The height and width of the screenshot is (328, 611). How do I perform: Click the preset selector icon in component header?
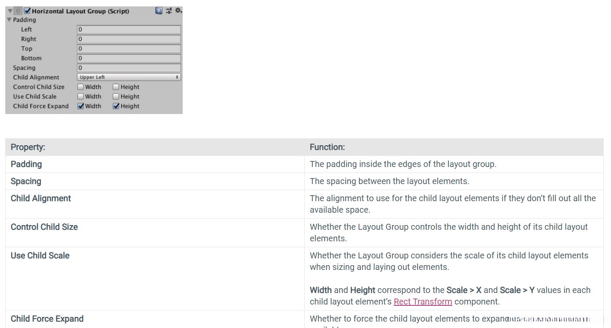coord(169,11)
